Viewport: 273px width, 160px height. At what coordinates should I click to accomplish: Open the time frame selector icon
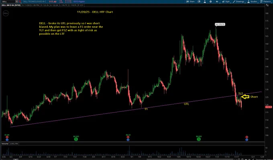[x=217, y=2]
